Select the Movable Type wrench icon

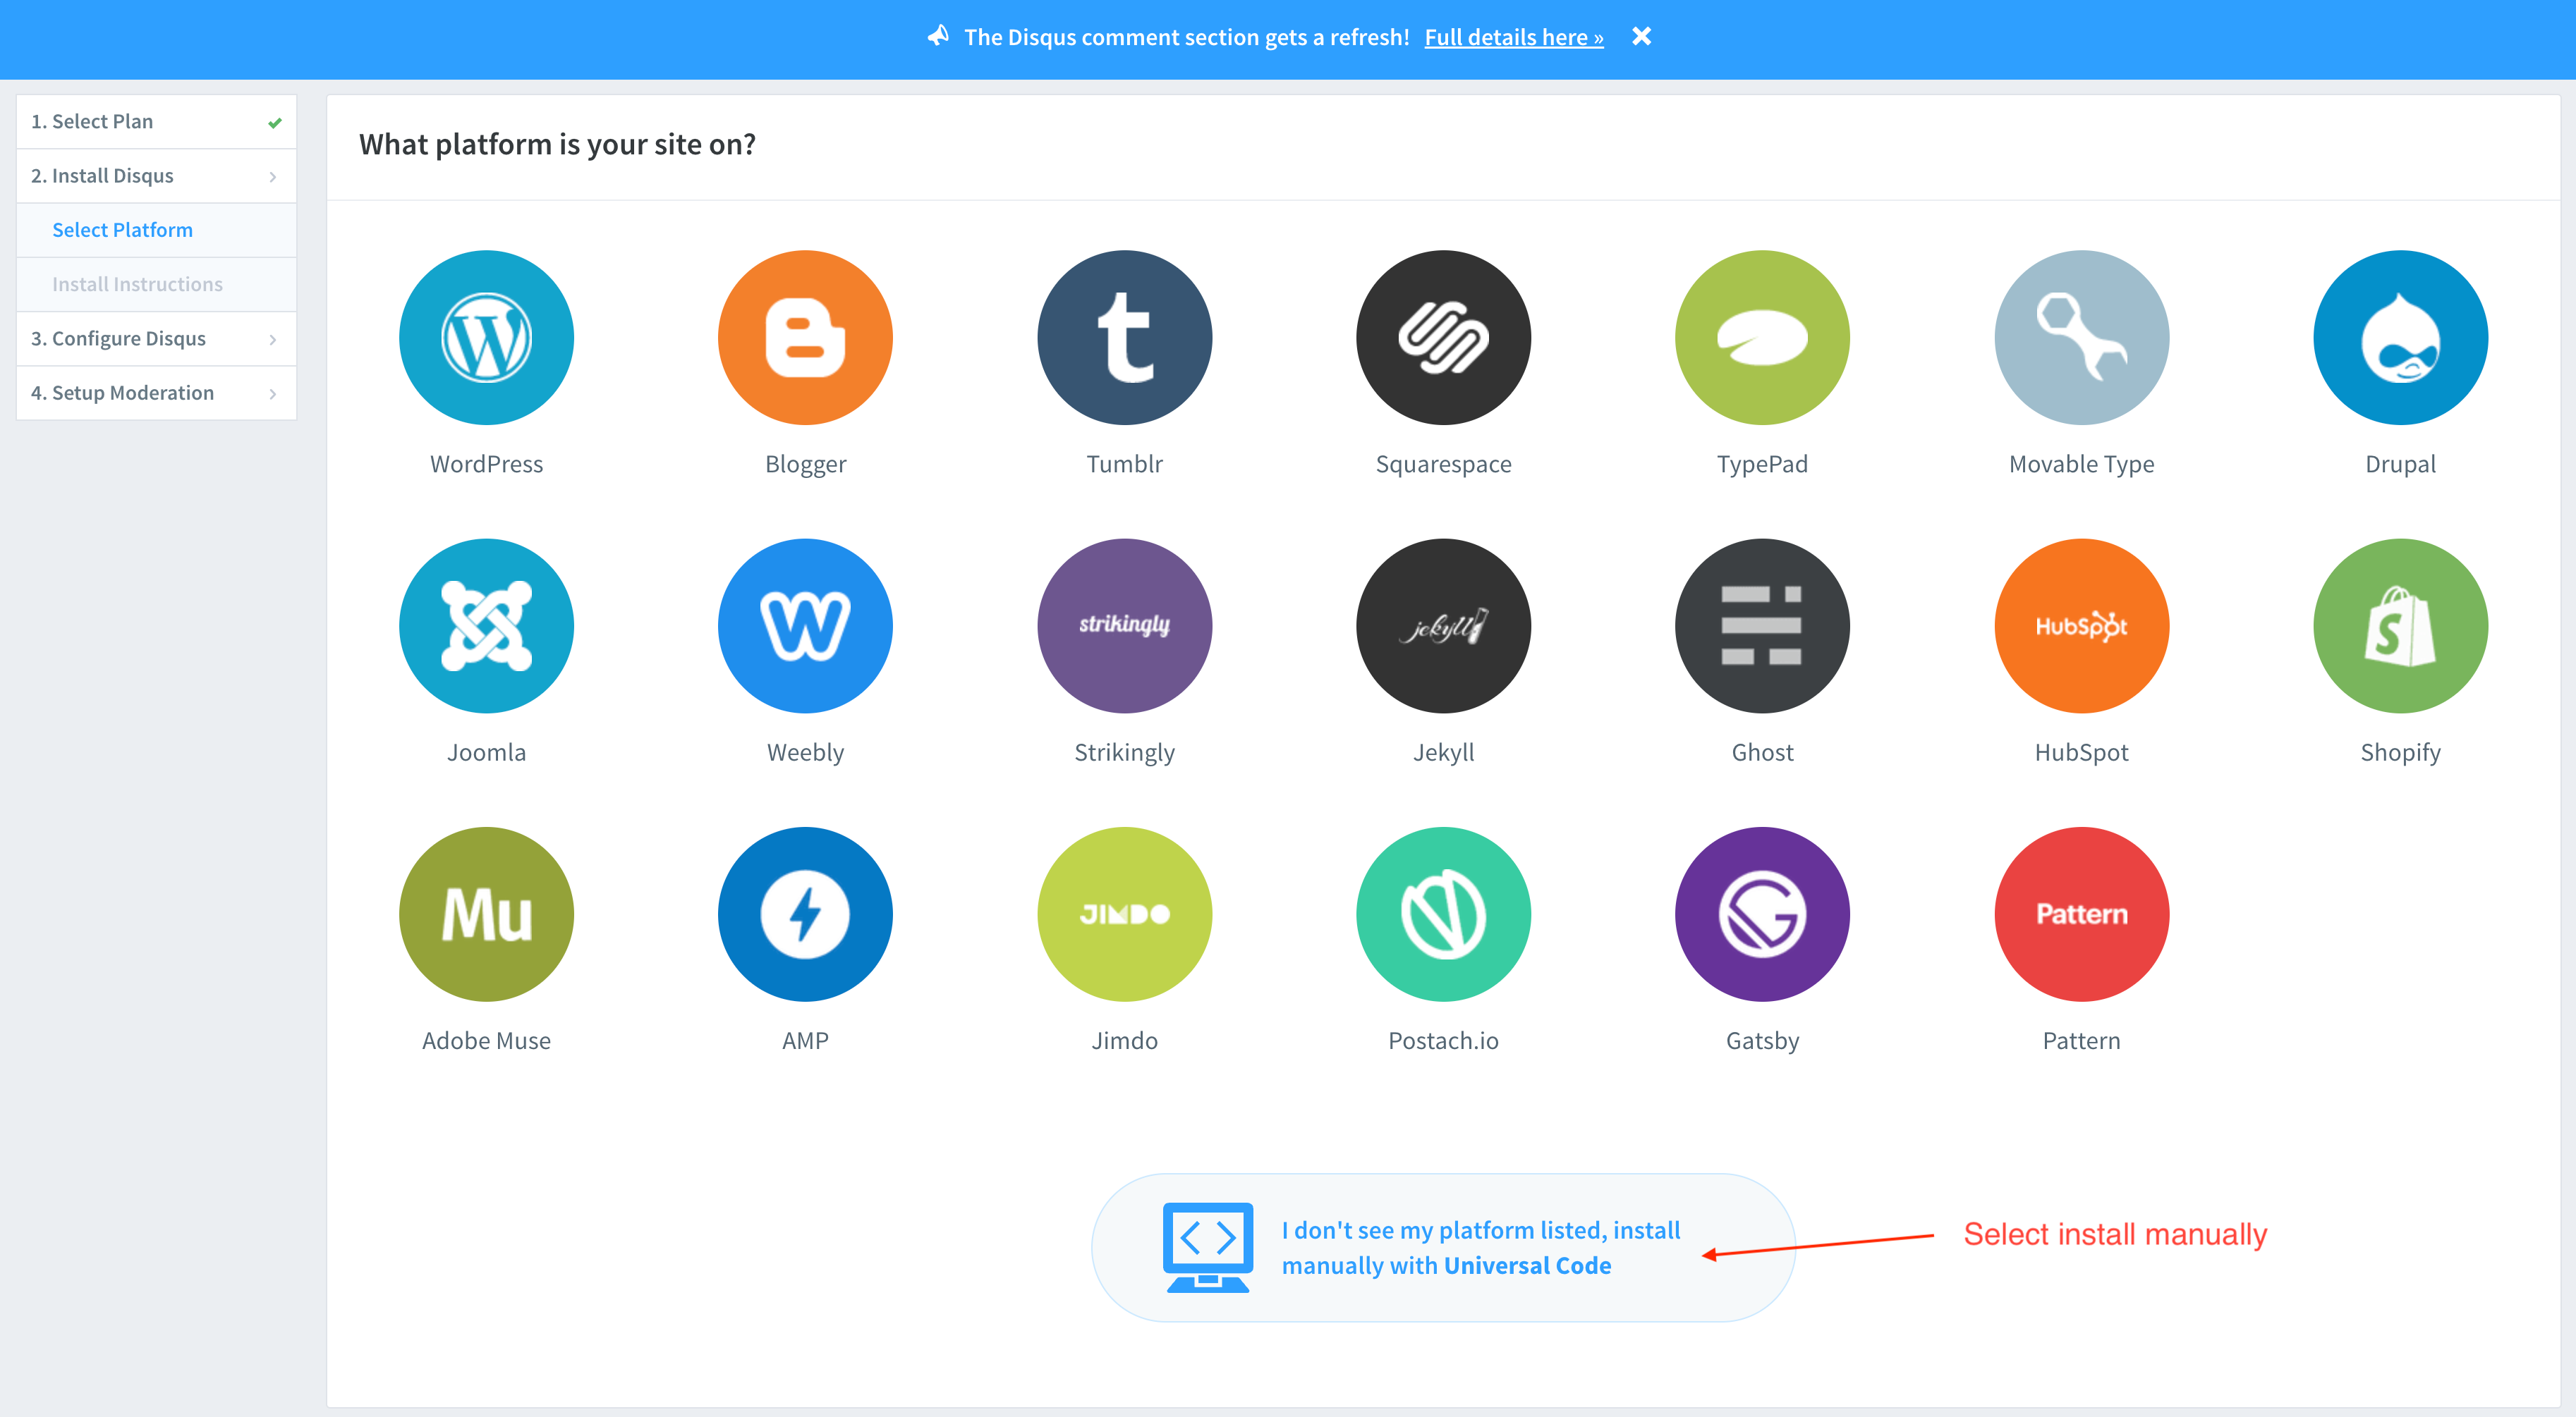coord(2081,338)
